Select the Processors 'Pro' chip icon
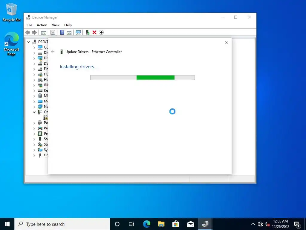This screenshot has height=230, width=306. (x=40, y=134)
